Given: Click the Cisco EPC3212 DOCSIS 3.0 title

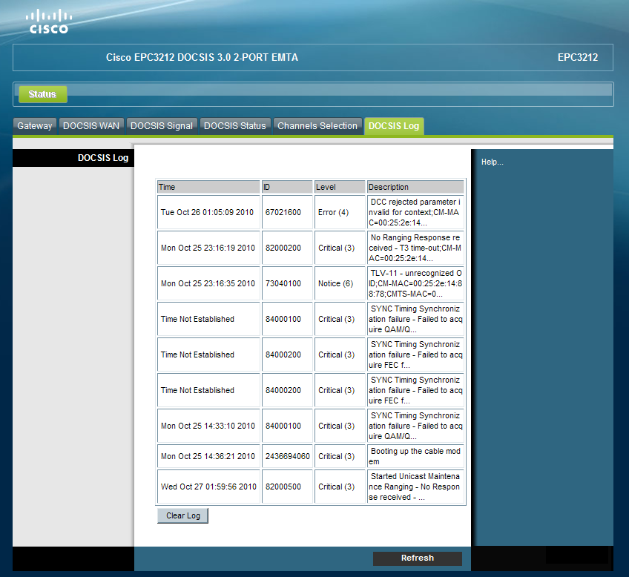Looking at the screenshot, I should [202, 57].
